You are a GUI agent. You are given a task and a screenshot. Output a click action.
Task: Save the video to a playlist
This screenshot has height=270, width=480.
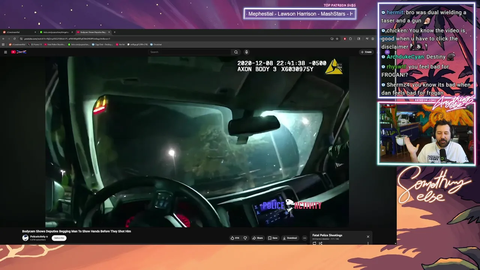[x=273, y=238]
